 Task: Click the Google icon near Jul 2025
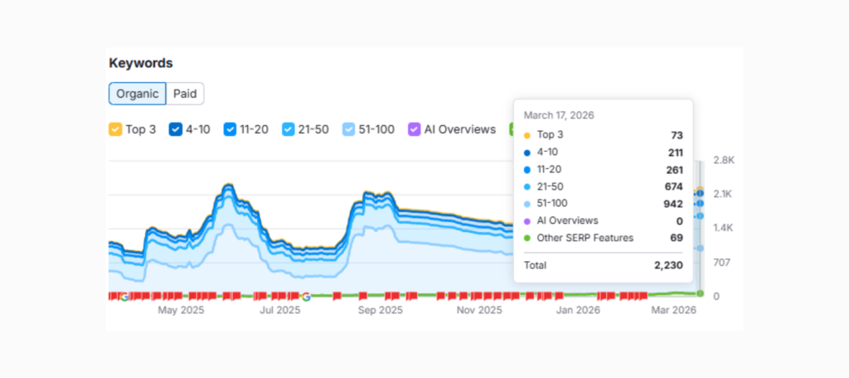(x=306, y=296)
